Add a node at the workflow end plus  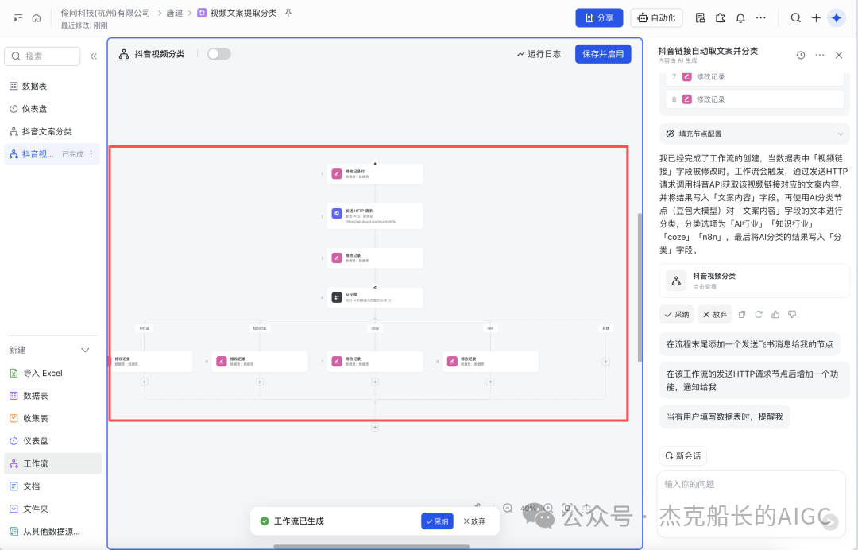[375, 427]
